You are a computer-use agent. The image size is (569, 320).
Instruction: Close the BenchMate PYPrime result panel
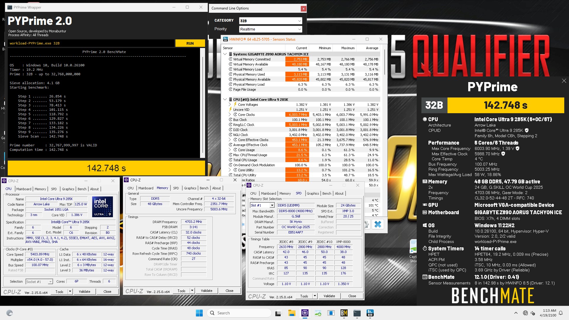click(564, 81)
